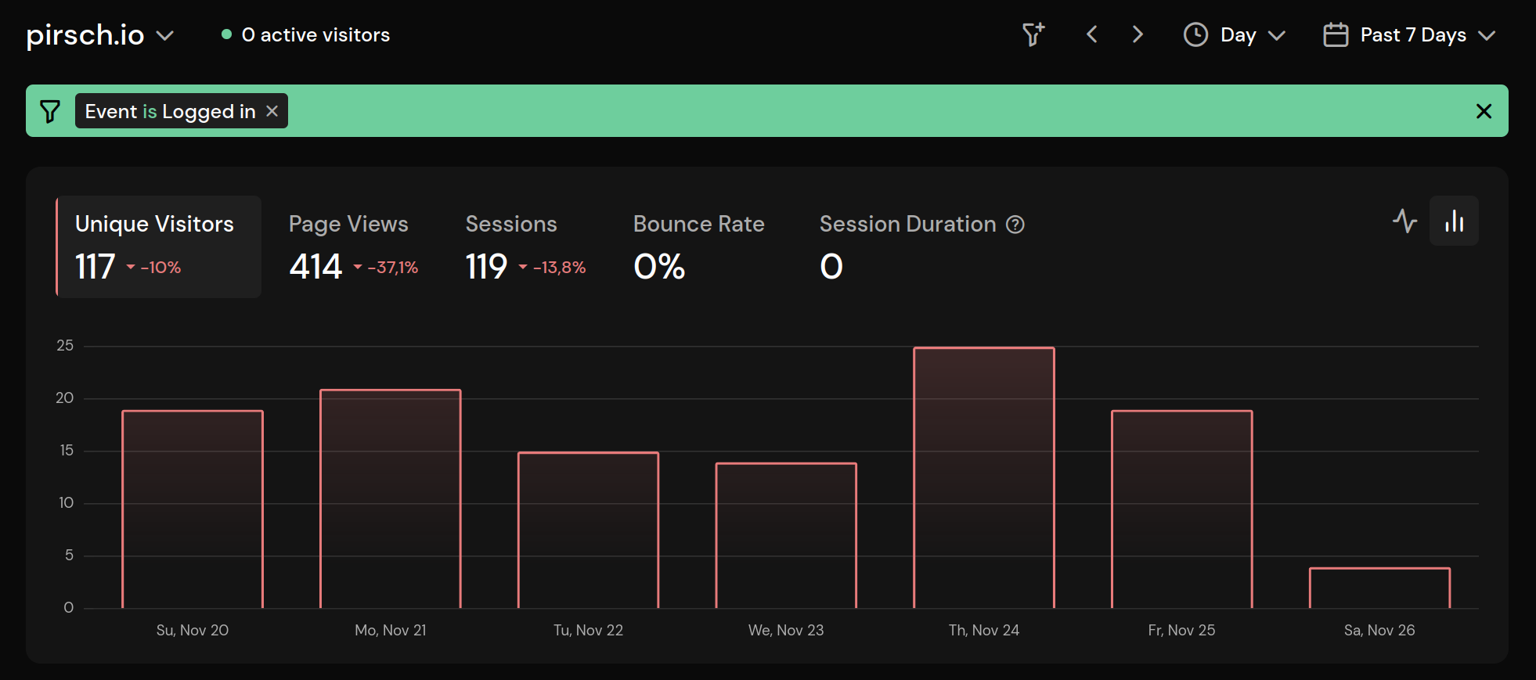Open the Day interval dropdown
The image size is (1536, 680).
pos(1235,35)
